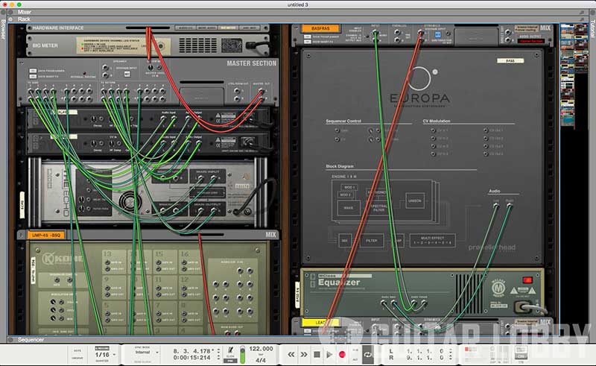Adjust the Master Level CV knob
Screen dimensions: 596x366
(150, 68)
